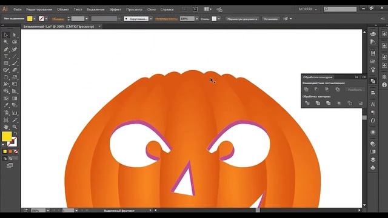The width and height of the screenshot is (388, 218).
Task: Select the Direct Selection tool
Action: coord(15,35)
